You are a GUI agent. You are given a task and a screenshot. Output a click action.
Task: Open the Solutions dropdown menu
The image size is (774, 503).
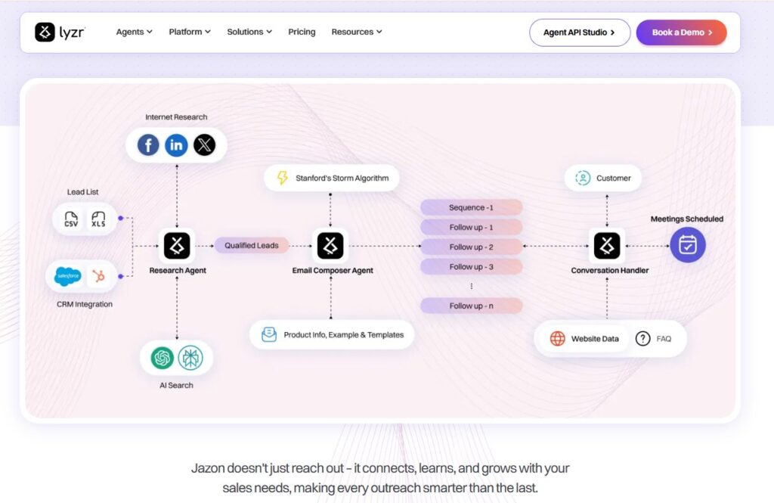click(x=249, y=32)
